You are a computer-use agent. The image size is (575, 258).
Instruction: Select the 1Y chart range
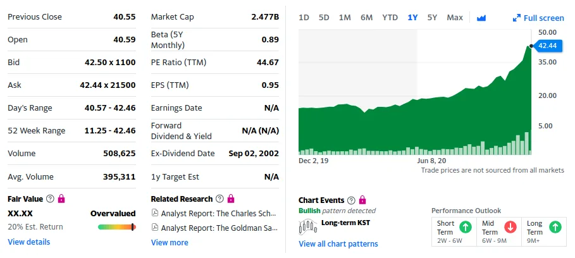(x=412, y=18)
